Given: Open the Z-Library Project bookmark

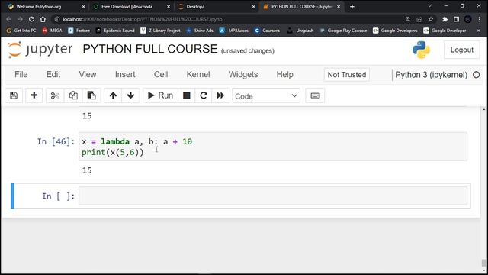Looking at the screenshot, I should [161, 31].
